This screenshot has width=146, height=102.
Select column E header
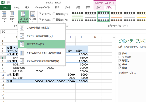coord(71,37)
